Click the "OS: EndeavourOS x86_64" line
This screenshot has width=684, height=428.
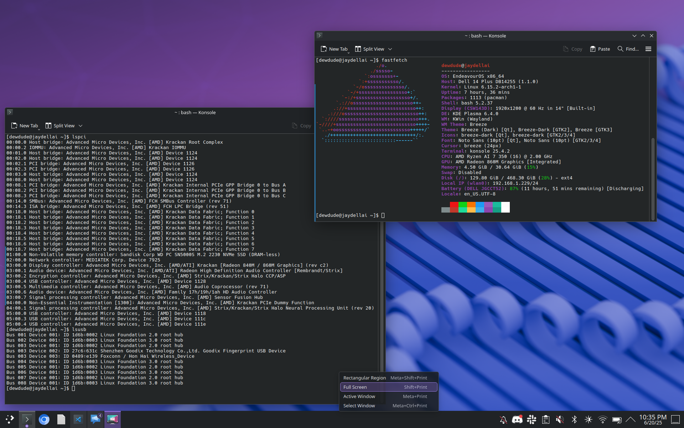tap(473, 76)
